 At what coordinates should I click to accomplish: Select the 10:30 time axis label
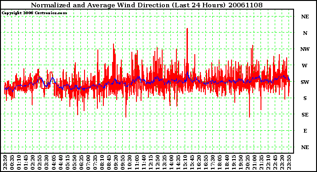point(129,162)
